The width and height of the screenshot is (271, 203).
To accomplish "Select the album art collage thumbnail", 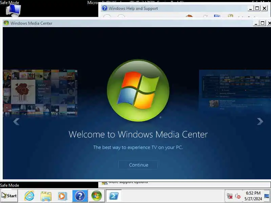I will pyautogui.click(x=40, y=93).
